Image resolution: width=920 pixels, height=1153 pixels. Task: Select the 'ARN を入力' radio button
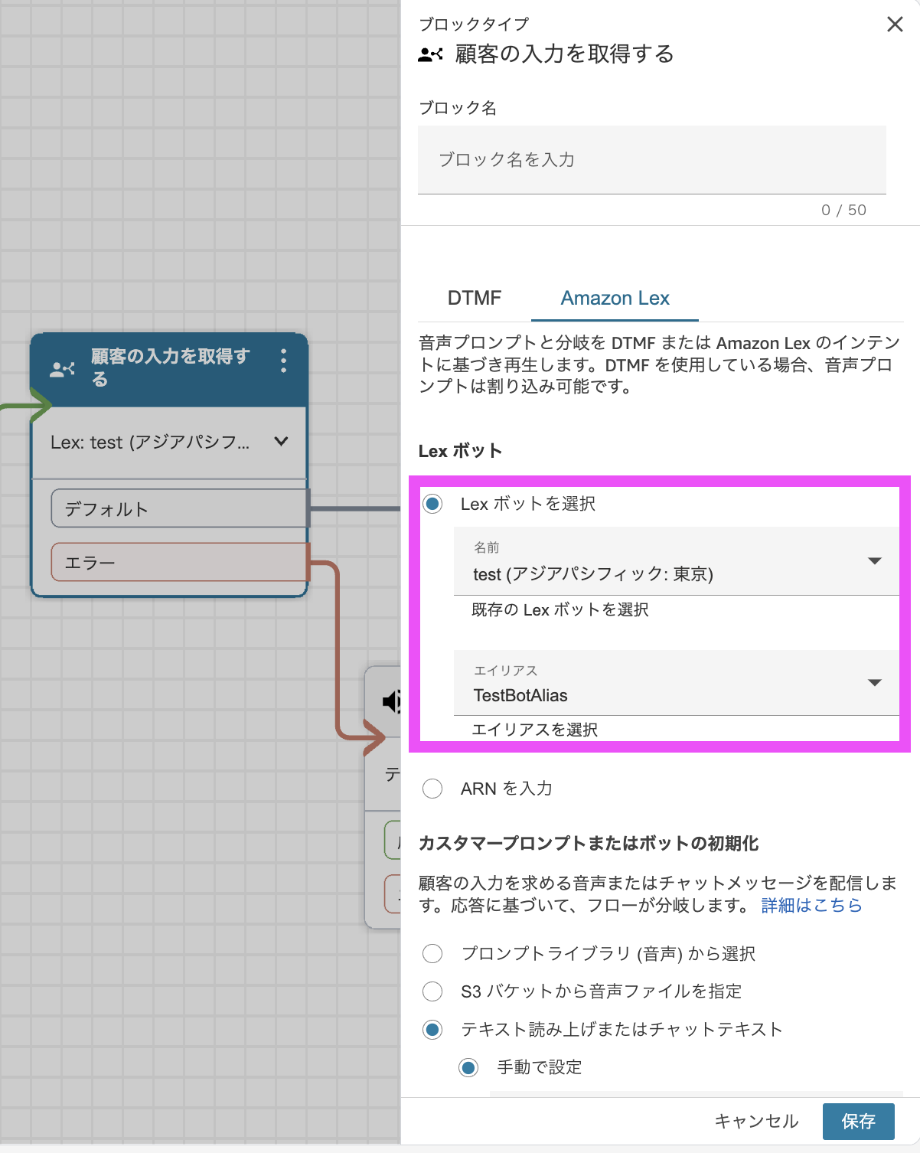click(432, 789)
